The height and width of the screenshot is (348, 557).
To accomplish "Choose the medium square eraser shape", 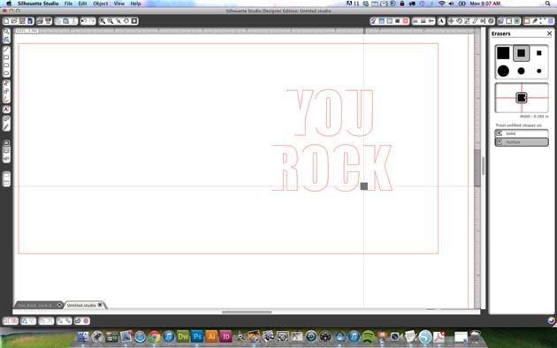I will click(521, 53).
